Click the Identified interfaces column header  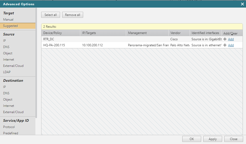coord(205,33)
